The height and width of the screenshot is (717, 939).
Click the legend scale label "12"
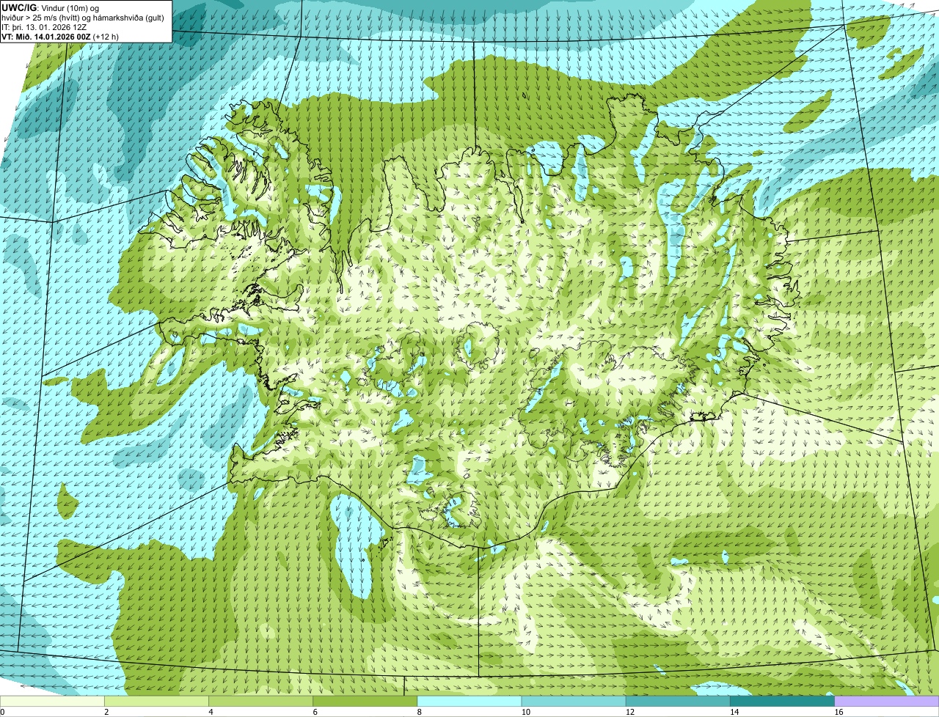point(629,712)
